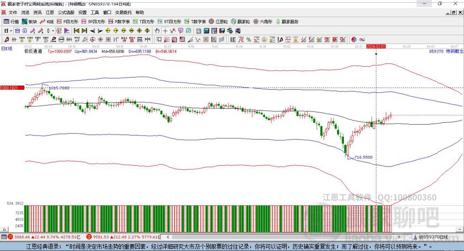This screenshot has width=464, height=251.
Task: Select the zigzag wave line tool
Action: 198,39
